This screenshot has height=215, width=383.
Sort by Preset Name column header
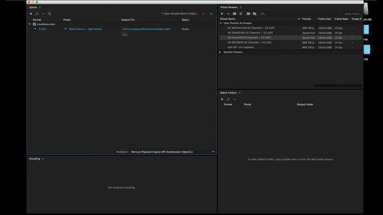tap(227, 19)
